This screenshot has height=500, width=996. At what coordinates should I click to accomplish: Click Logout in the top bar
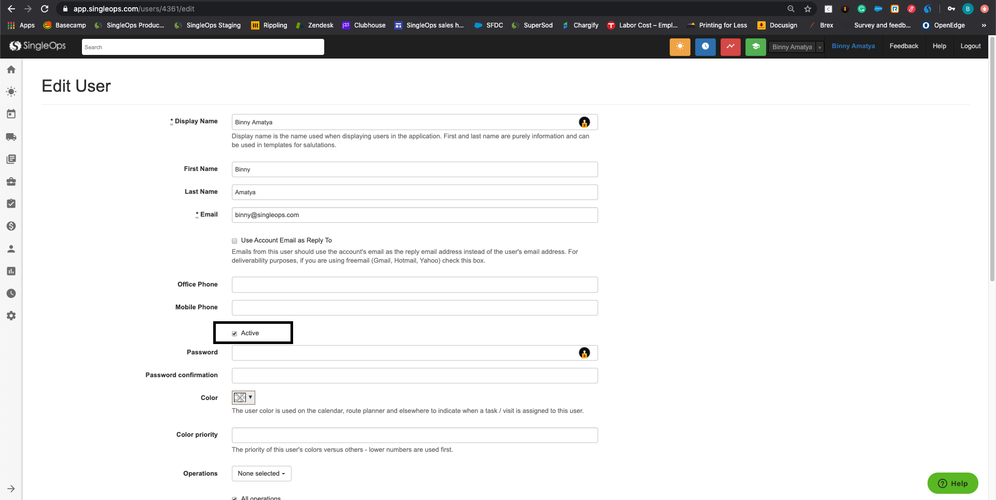pyautogui.click(x=971, y=46)
